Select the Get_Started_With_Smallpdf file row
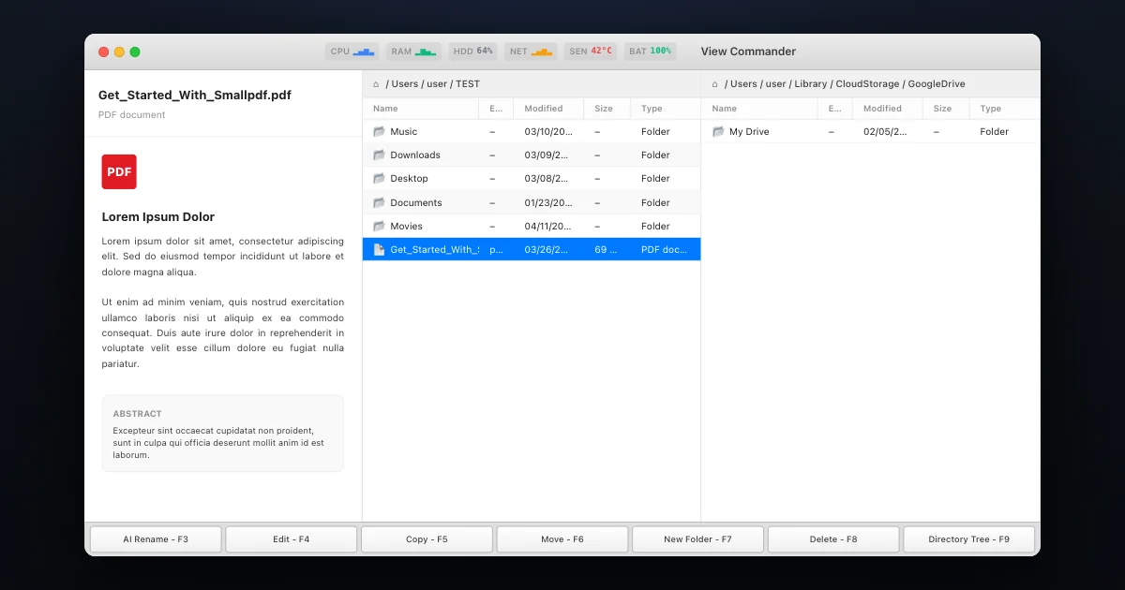This screenshot has height=590, width=1125. coord(532,249)
